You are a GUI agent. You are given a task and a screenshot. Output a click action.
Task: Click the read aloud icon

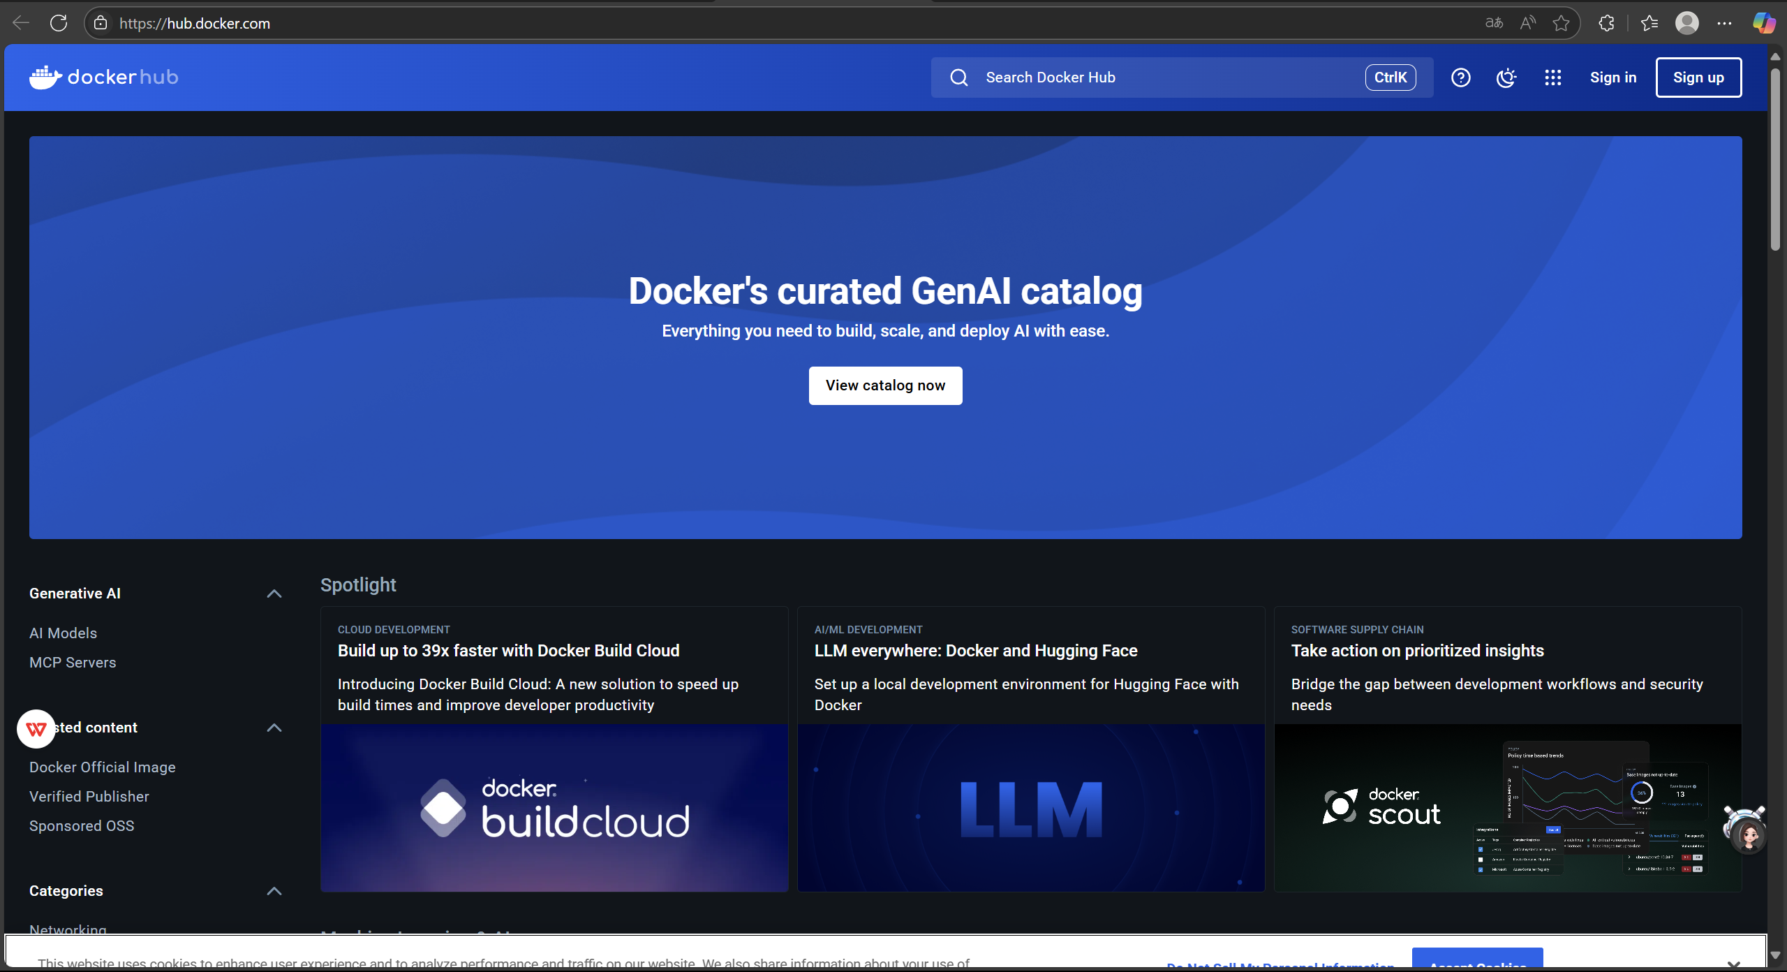1527,23
